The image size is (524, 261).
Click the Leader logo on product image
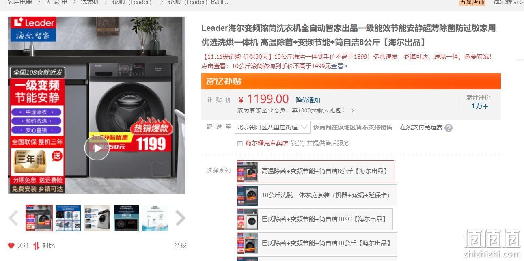pyautogui.click(x=33, y=22)
